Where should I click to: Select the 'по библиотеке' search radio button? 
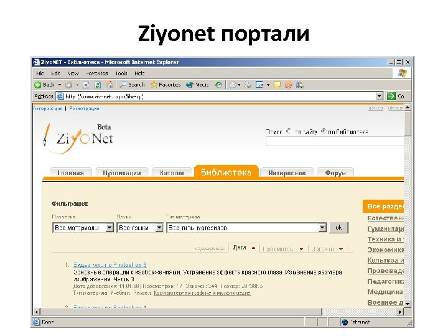click(324, 131)
